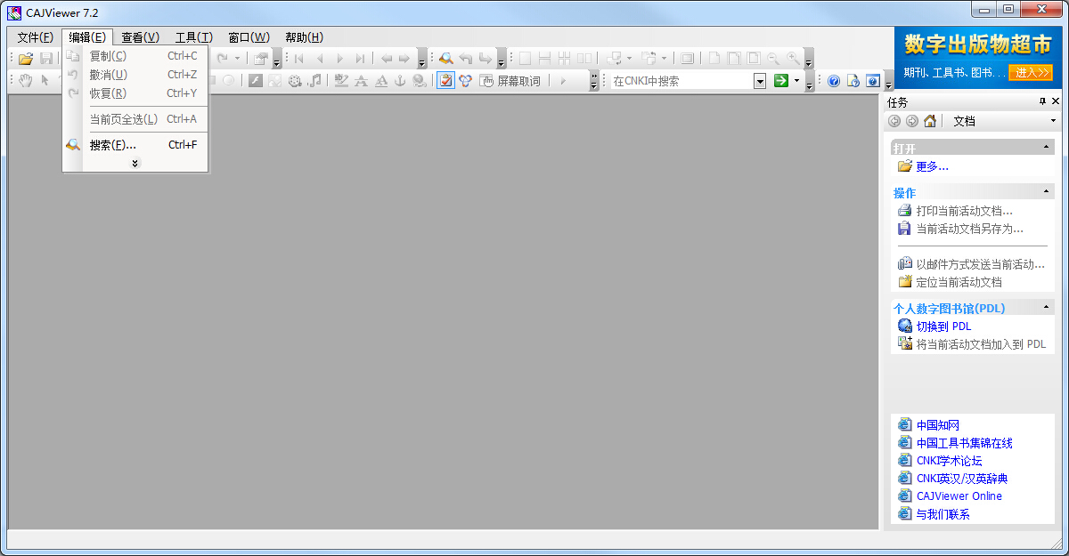Click the zoom in magnifier icon
Viewport: 1069px width, 556px height.
pos(793,59)
